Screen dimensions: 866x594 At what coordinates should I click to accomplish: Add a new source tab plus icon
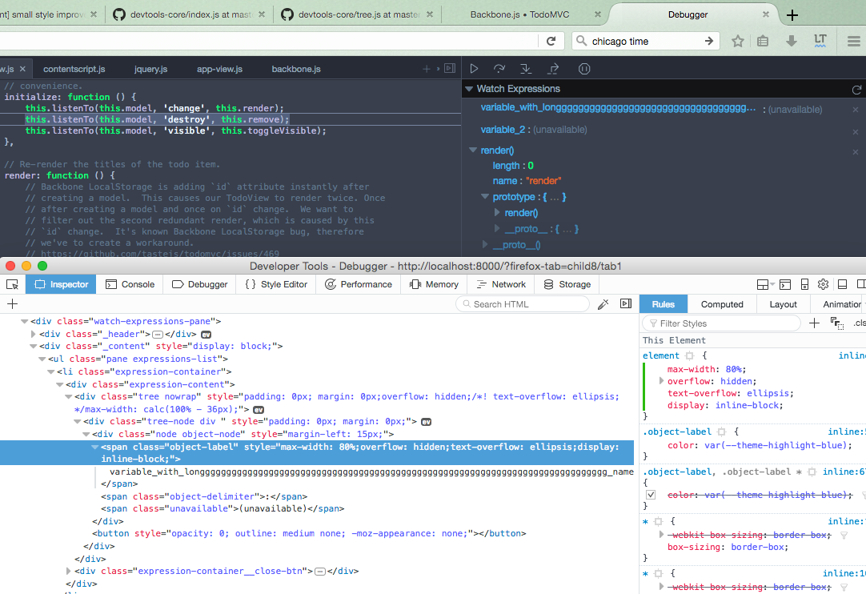pyautogui.click(x=427, y=69)
